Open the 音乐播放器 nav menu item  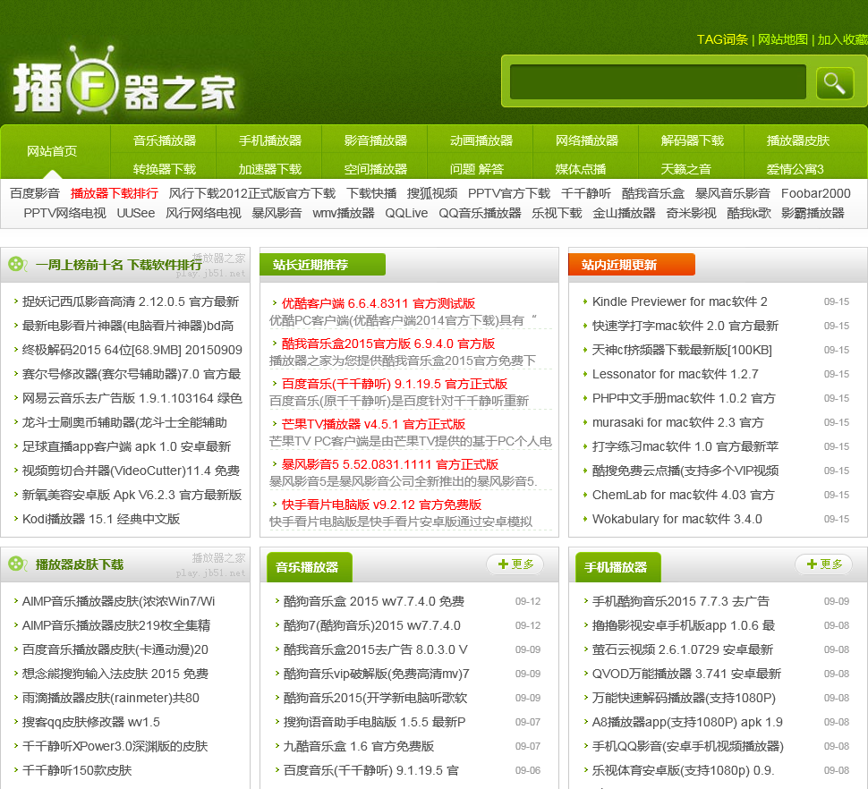coord(165,140)
